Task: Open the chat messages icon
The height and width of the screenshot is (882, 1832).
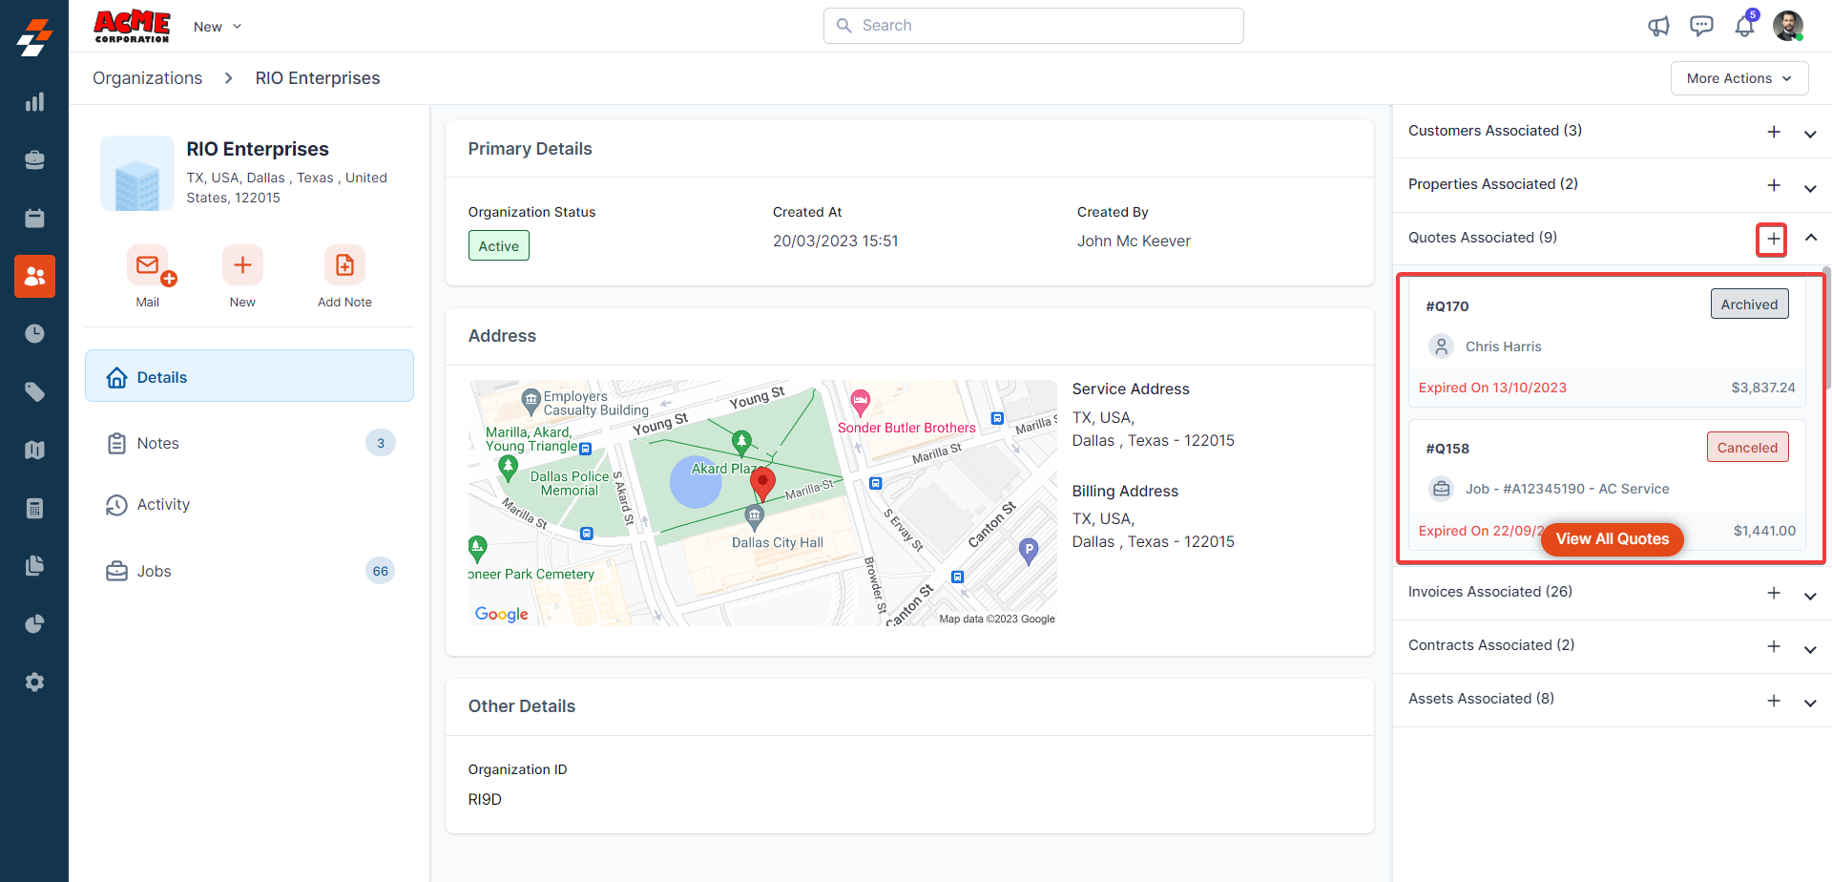Action: coord(1701,26)
